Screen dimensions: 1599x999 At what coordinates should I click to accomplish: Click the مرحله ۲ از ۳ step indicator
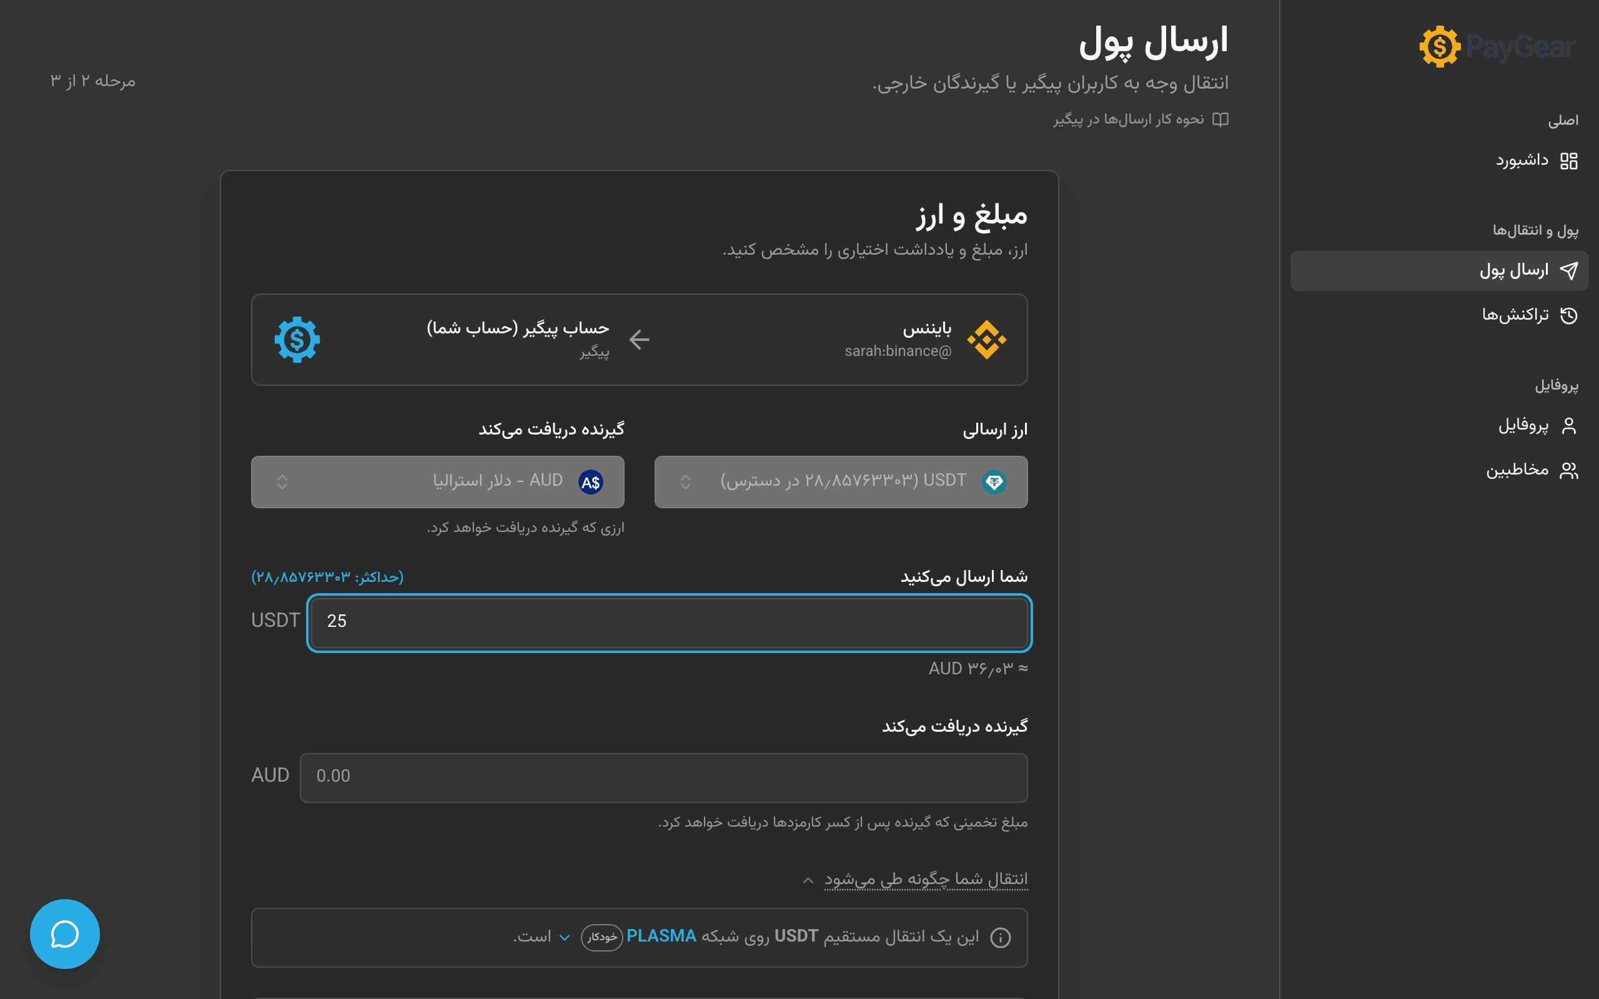click(x=92, y=81)
